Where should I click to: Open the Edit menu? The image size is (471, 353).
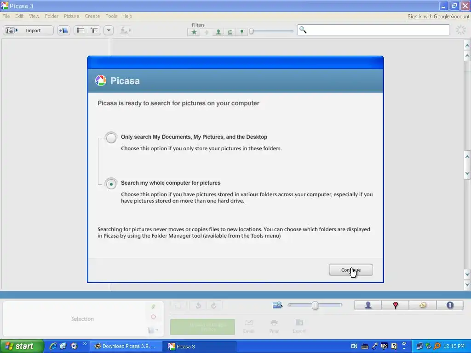(x=19, y=16)
